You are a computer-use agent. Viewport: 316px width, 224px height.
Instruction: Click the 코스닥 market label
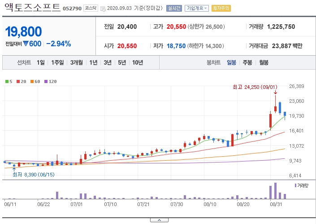coord(91,8)
